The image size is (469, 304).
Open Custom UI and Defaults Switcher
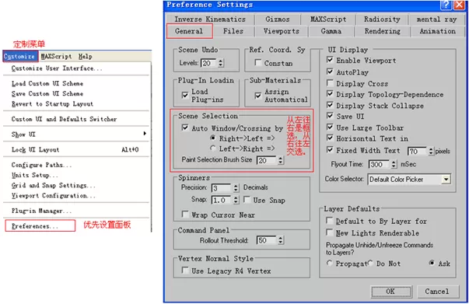[x=64, y=119]
